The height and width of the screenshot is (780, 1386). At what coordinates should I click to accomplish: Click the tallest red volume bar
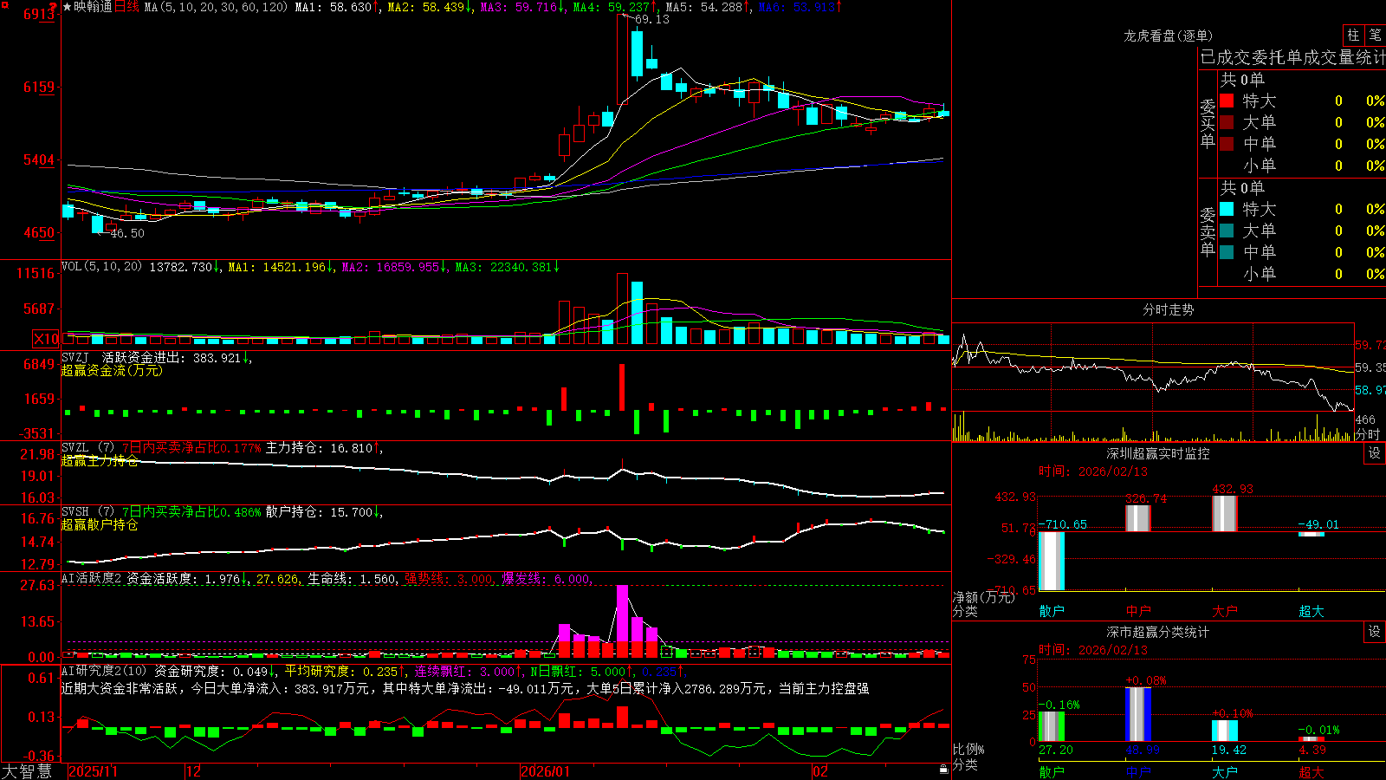[x=622, y=309]
